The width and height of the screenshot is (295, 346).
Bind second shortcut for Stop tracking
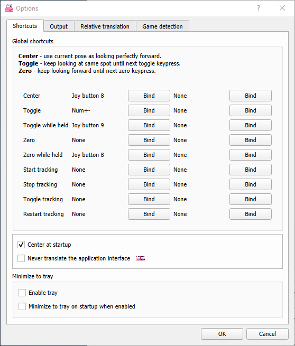coord(251,184)
